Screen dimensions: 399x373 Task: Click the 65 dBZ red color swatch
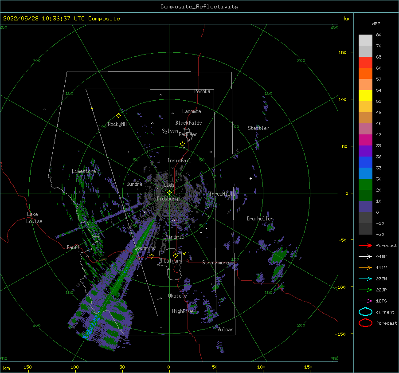(x=365, y=62)
